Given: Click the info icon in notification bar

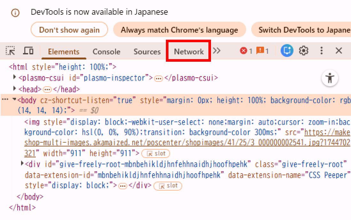Looking at the screenshot, I should 15,13.
